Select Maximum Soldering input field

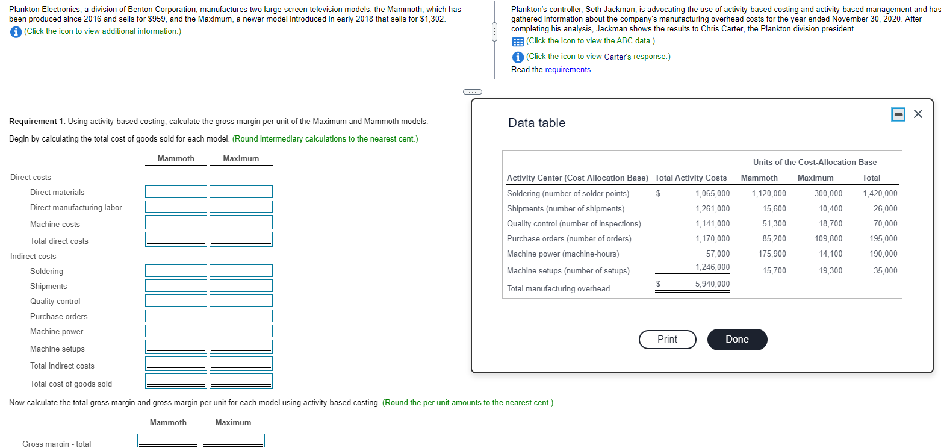(x=241, y=271)
